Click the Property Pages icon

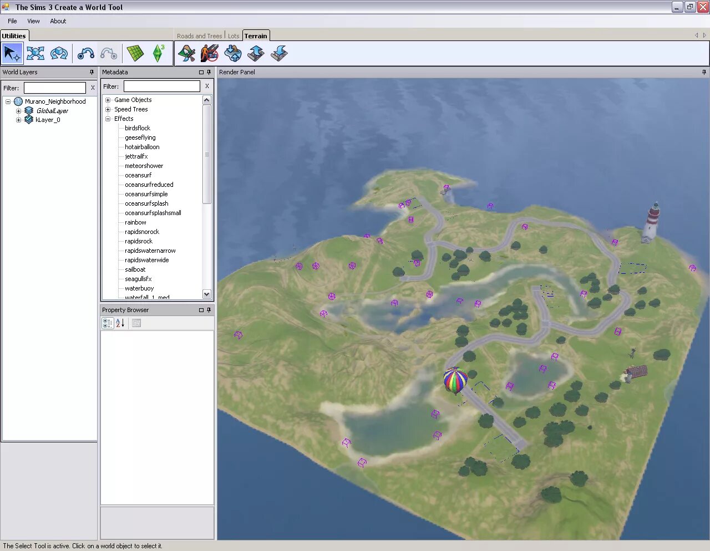coord(136,323)
